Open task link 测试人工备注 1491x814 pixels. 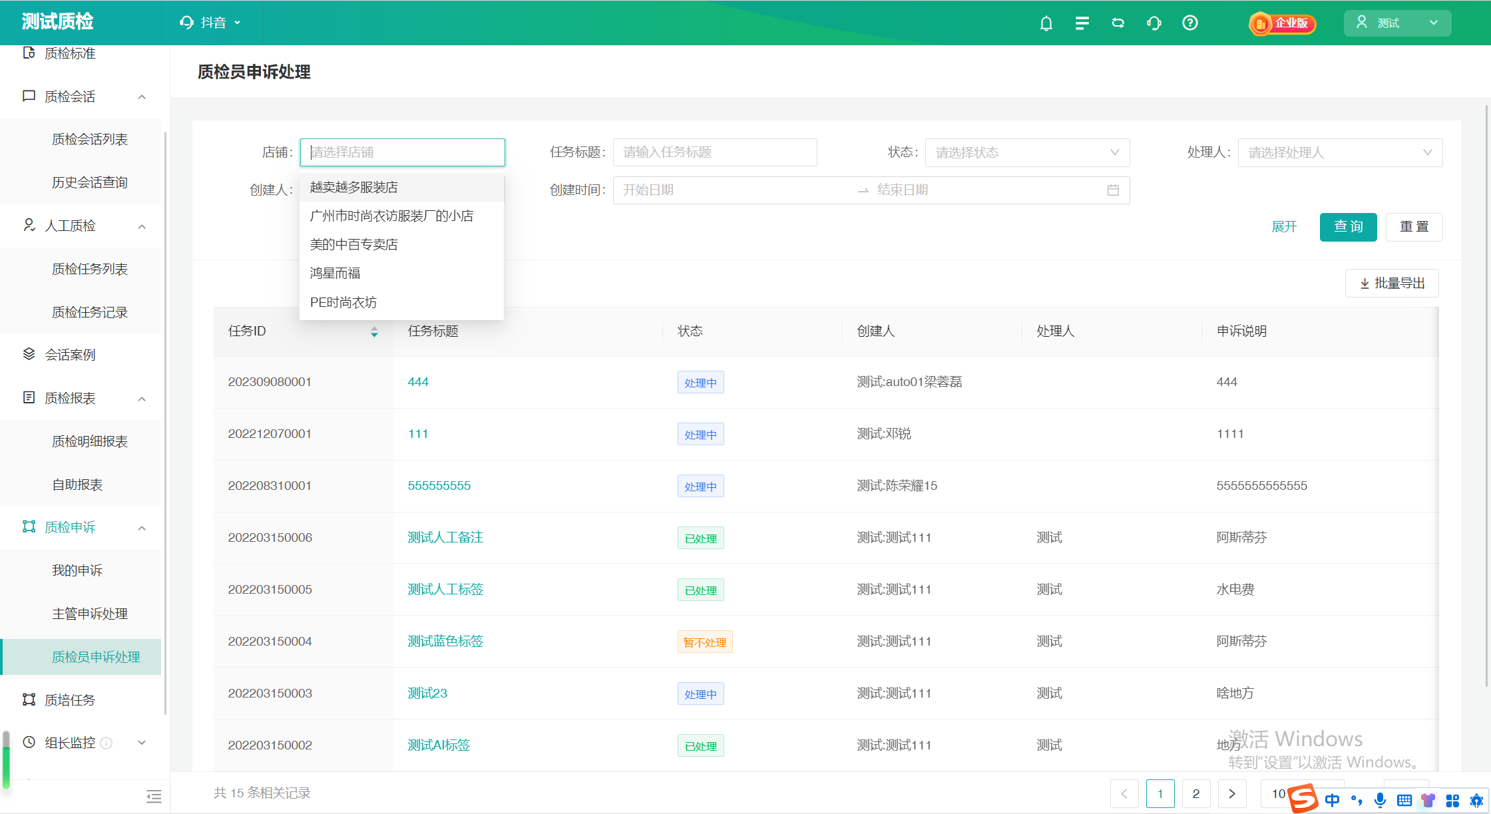[x=445, y=538]
